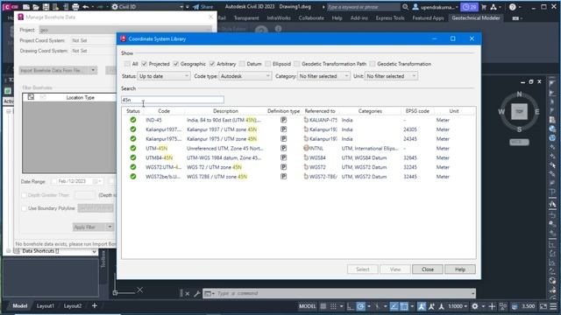
Task: Open the Express Tools ribbon tab
Action: click(390, 17)
